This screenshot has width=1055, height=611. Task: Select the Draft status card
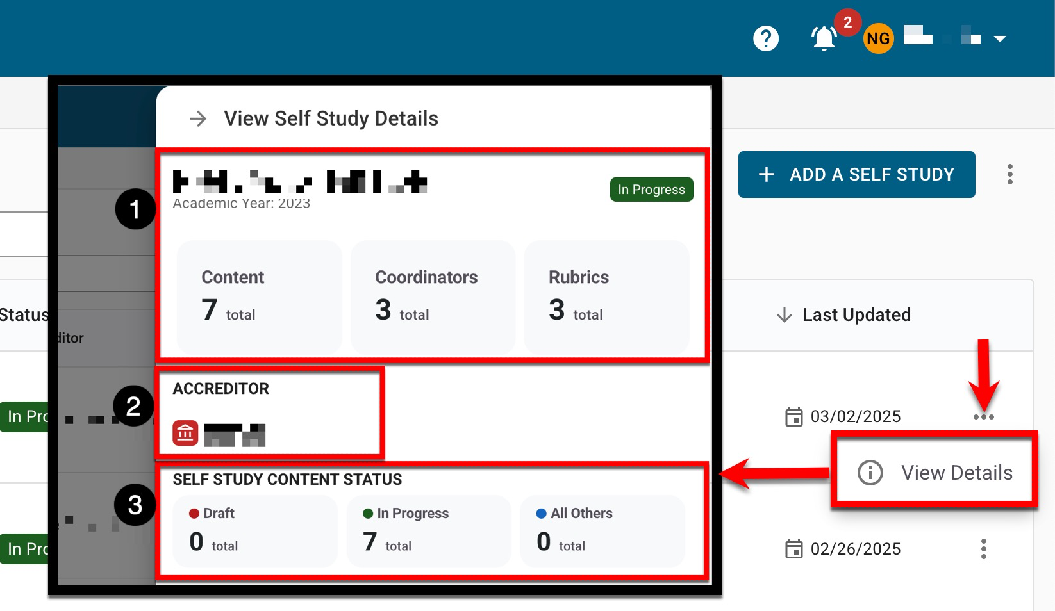click(x=255, y=531)
